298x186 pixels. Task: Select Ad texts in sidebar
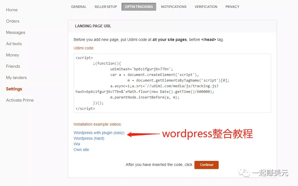14,44
